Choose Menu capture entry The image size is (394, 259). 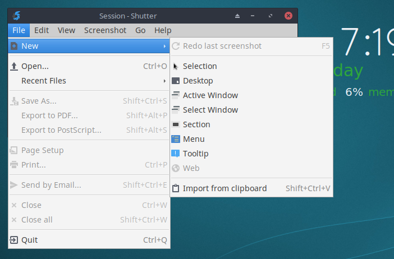click(x=251, y=139)
